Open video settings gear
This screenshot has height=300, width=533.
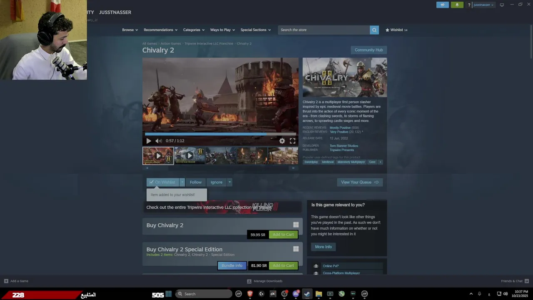coord(282,141)
